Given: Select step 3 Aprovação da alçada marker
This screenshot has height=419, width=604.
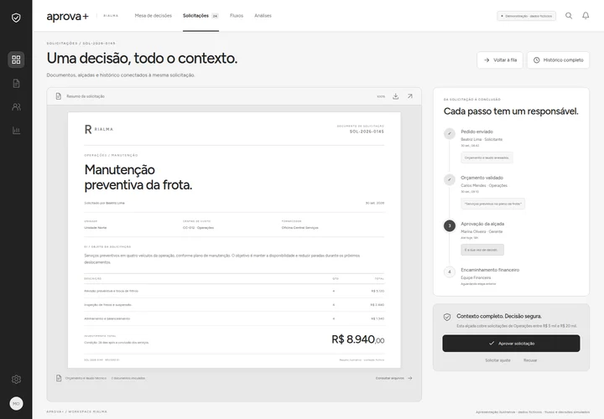Looking at the screenshot, I should pos(450,226).
